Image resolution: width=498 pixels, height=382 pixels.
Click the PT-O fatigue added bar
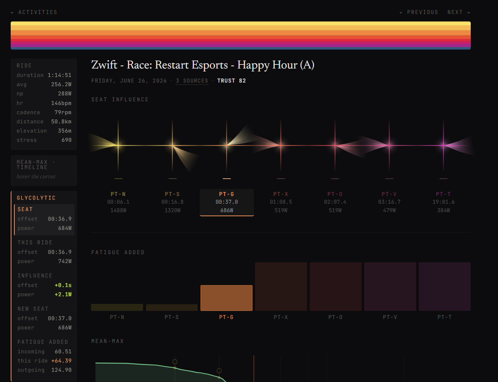click(x=335, y=287)
